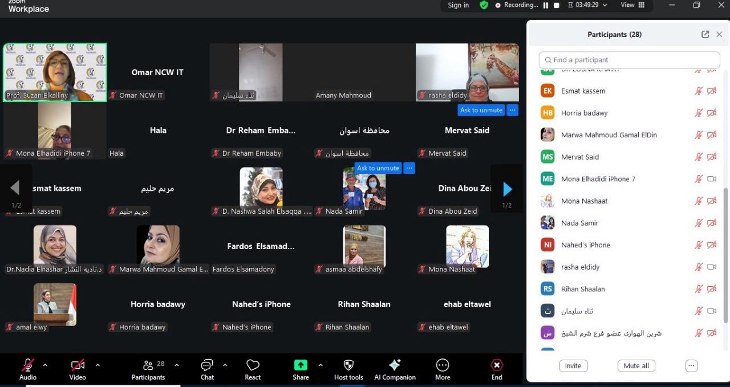Expand the Audio options chevron
730x387 pixels.
(45, 365)
